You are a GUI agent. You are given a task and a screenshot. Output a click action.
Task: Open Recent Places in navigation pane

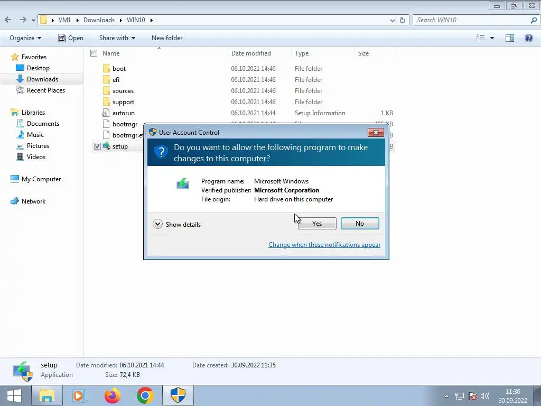[46, 90]
